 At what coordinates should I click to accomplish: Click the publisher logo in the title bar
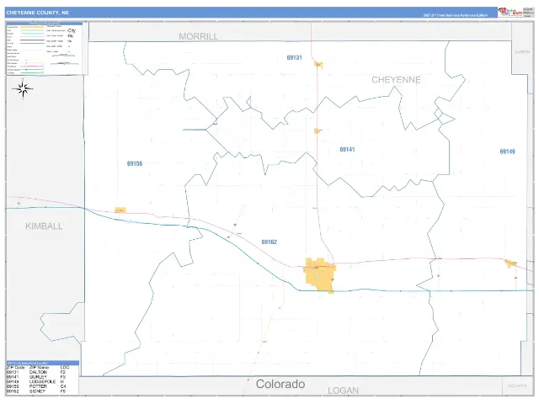[510, 12]
